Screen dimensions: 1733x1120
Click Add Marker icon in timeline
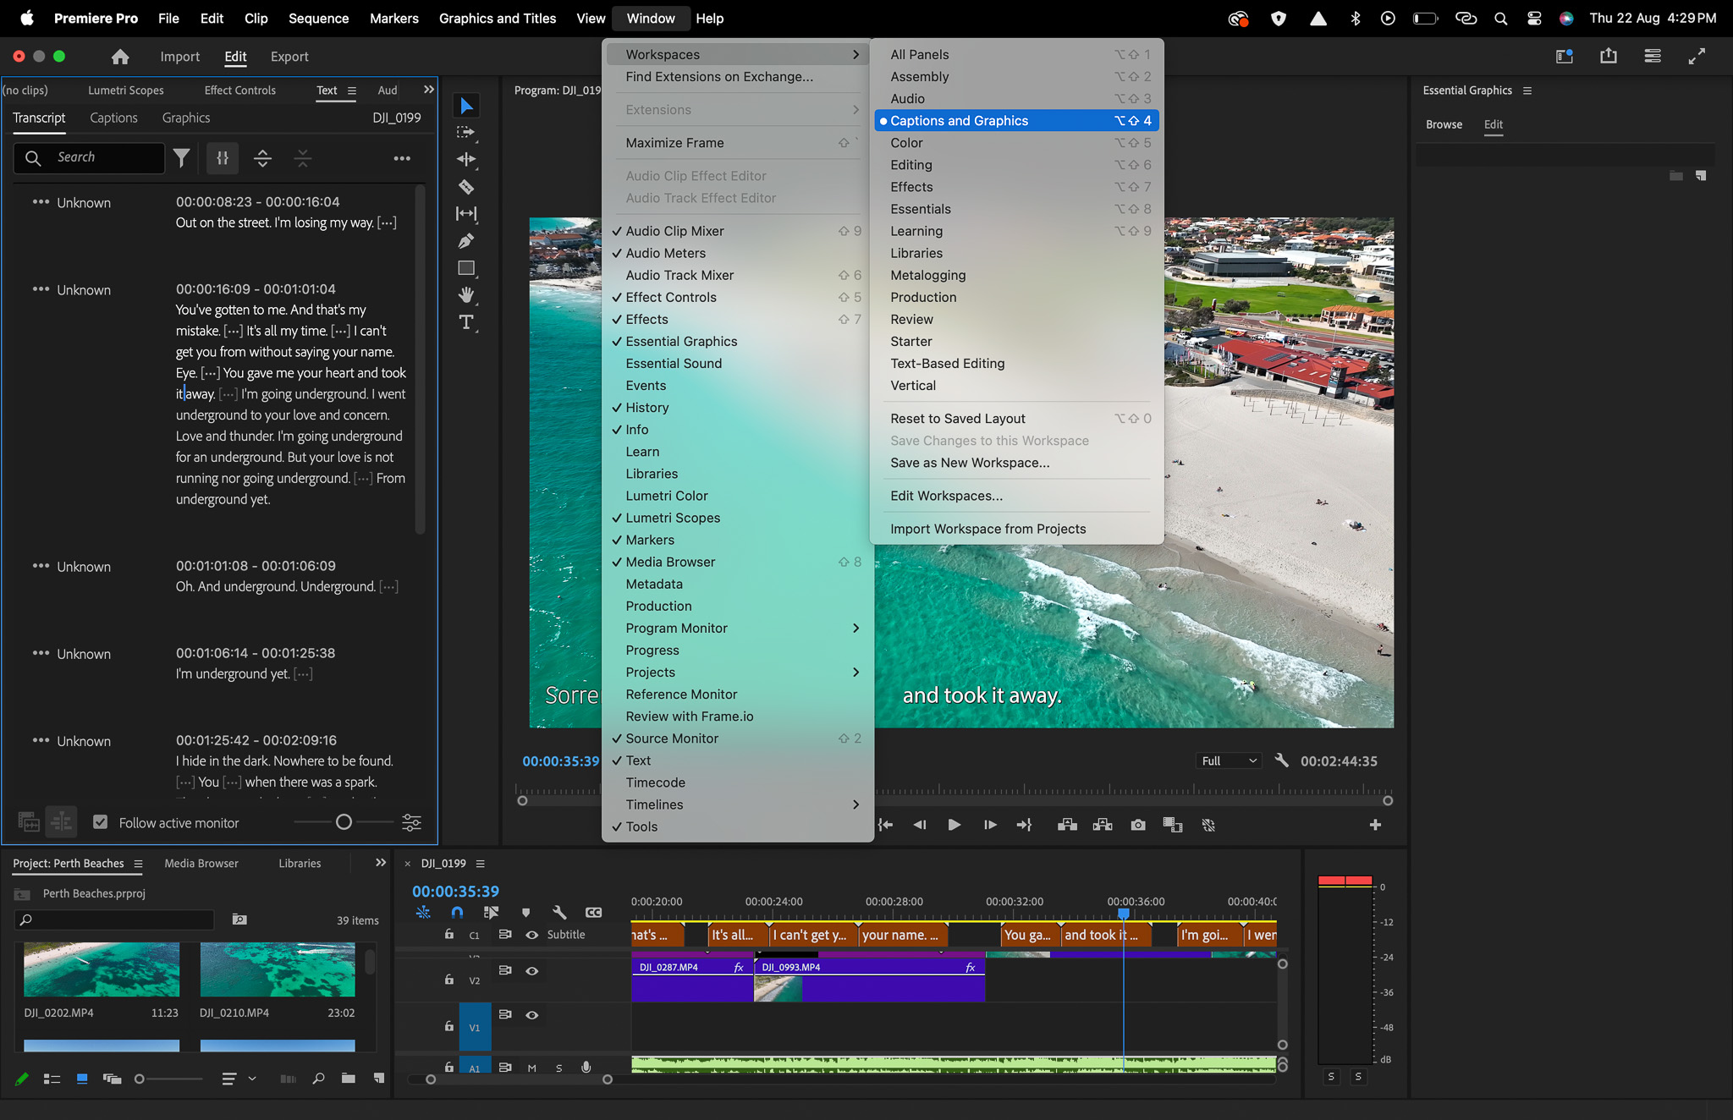pos(525,913)
